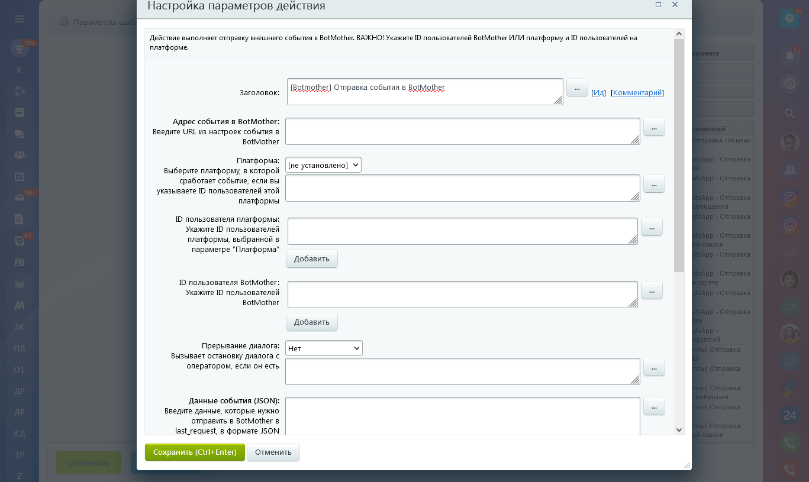Image resolution: width=809 pixels, height=482 pixels.
Task: Open the left sidebar hamburger menu
Action: (x=20, y=19)
